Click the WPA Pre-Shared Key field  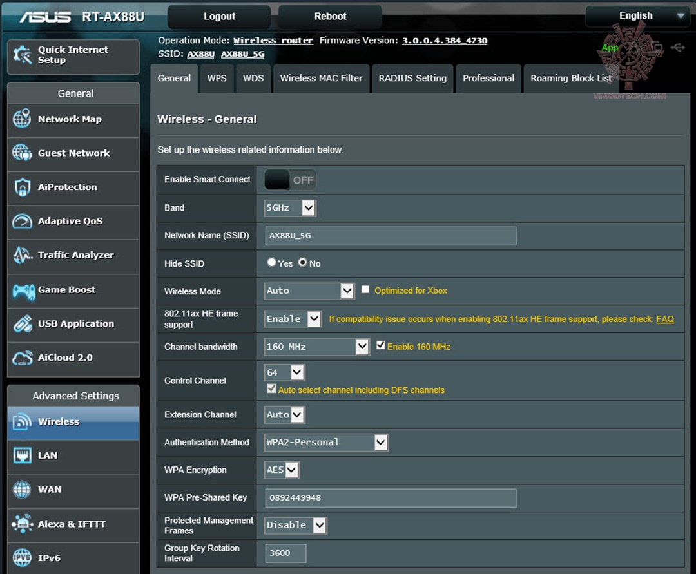coord(391,498)
